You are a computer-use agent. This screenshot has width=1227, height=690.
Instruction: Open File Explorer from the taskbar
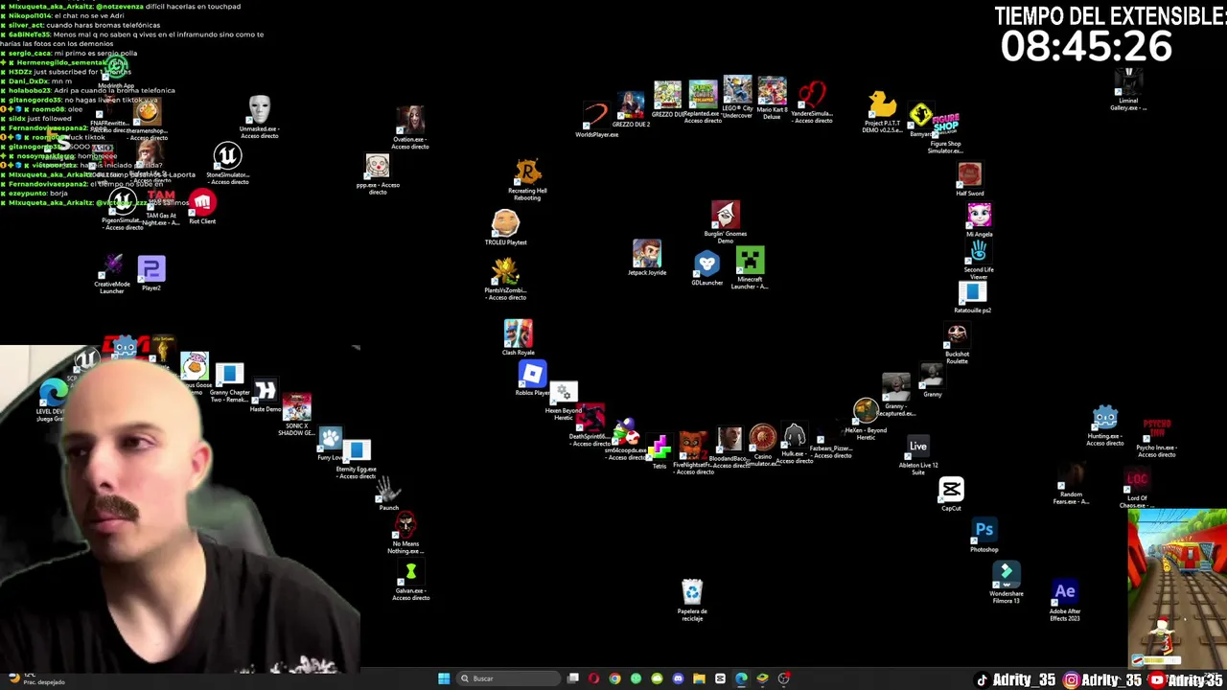point(699,678)
